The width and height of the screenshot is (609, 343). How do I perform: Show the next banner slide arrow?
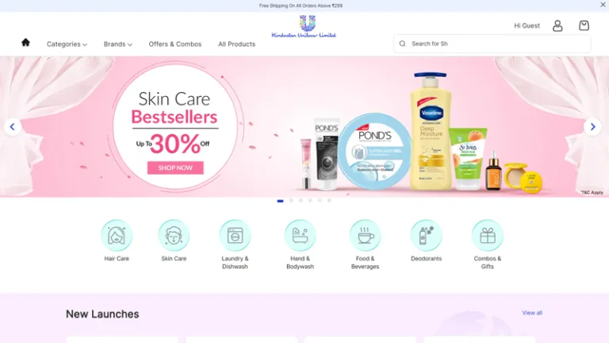click(x=592, y=127)
